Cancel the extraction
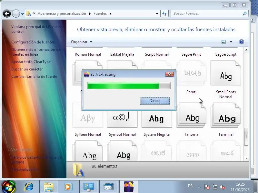Screen dimensions: 258x193 [x=155, y=101]
